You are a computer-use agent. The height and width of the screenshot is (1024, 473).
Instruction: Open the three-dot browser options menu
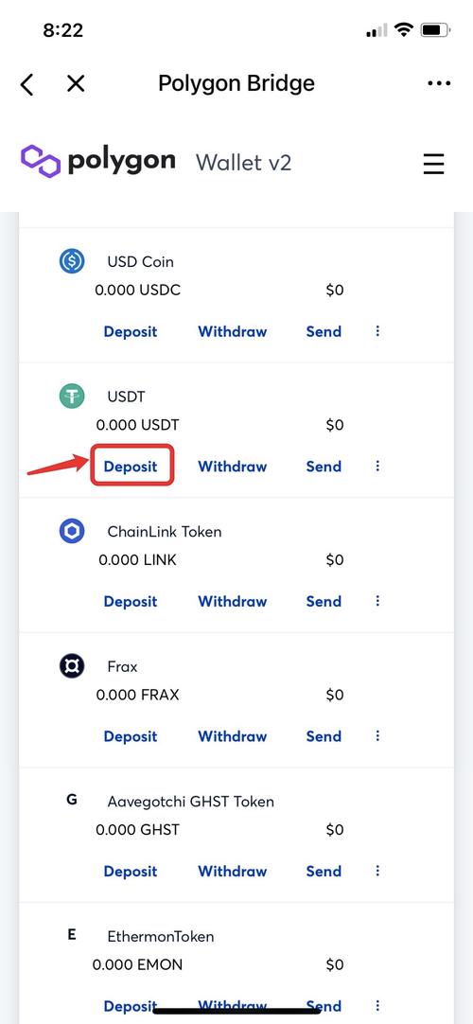coord(439,83)
